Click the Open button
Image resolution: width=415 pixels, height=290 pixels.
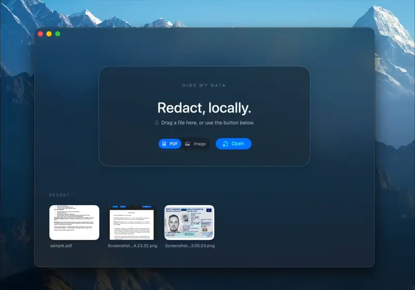[x=233, y=143]
